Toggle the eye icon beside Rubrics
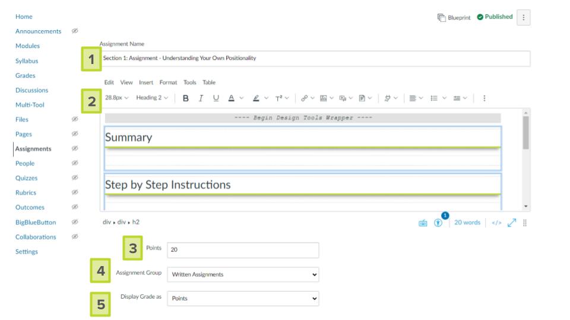The height and width of the screenshot is (320, 570). (x=75, y=193)
